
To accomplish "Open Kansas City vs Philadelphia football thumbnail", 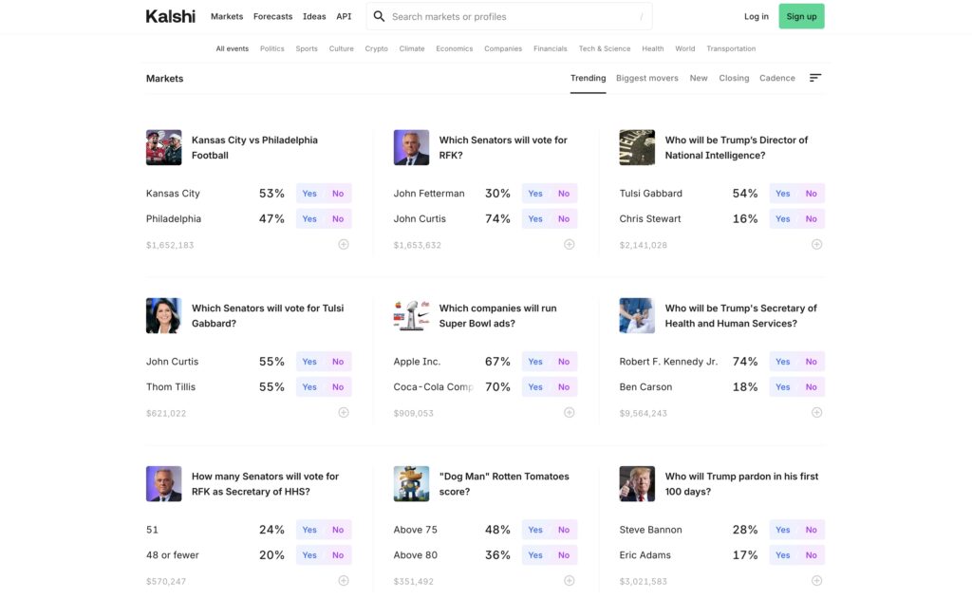I will pyautogui.click(x=163, y=147).
